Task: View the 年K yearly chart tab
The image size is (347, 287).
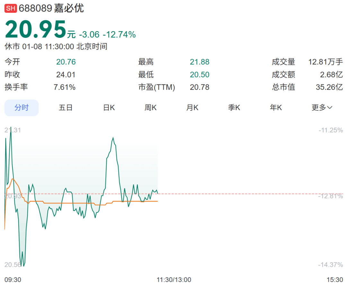Action: (x=276, y=108)
